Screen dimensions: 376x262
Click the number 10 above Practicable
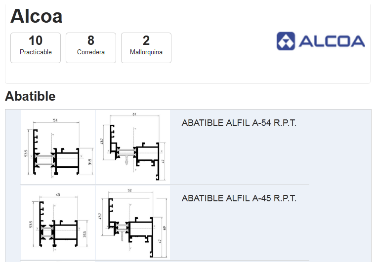pos(36,40)
